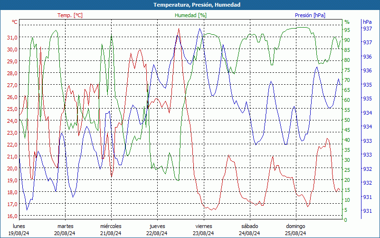Click the 27,0 temperature axis value
This screenshot has height=238, width=380.
click(x=12, y=85)
